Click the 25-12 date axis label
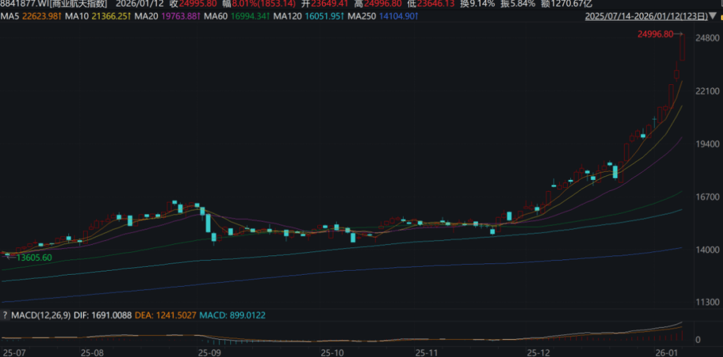 coord(540,352)
